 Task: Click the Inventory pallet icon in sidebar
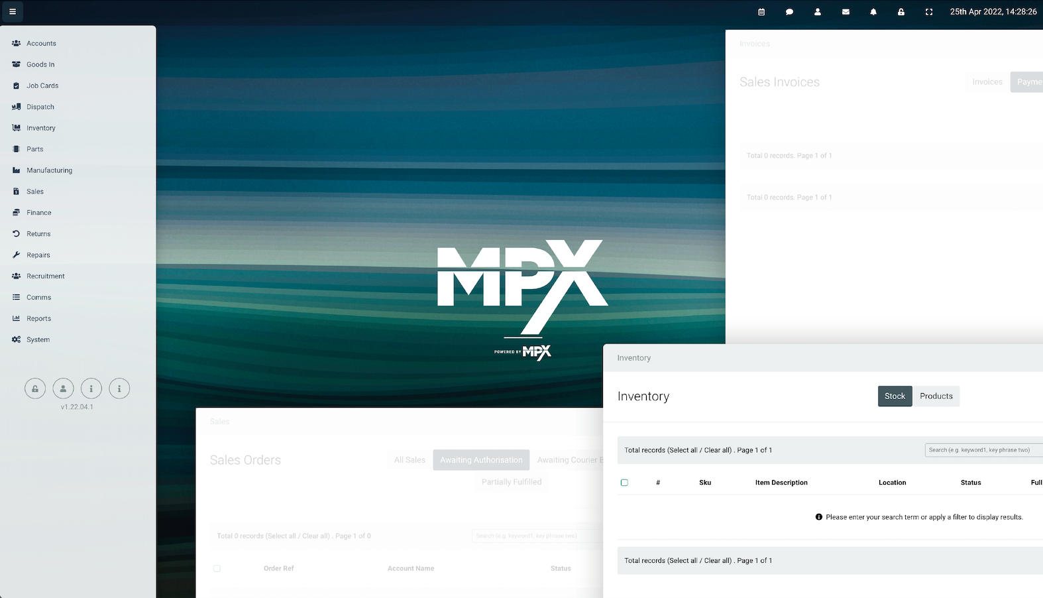(16, 128)
